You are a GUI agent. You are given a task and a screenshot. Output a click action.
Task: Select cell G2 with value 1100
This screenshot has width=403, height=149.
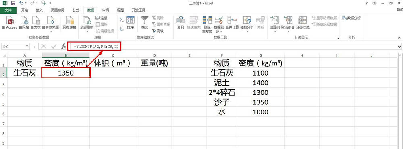[x=261, y=73]
